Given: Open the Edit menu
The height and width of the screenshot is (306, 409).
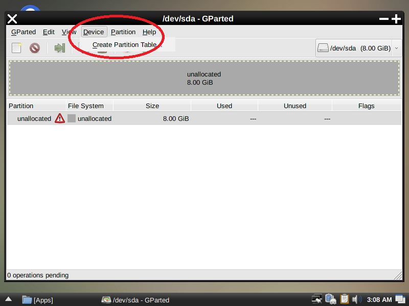Looking at the screenshot, I should [49, 32].
